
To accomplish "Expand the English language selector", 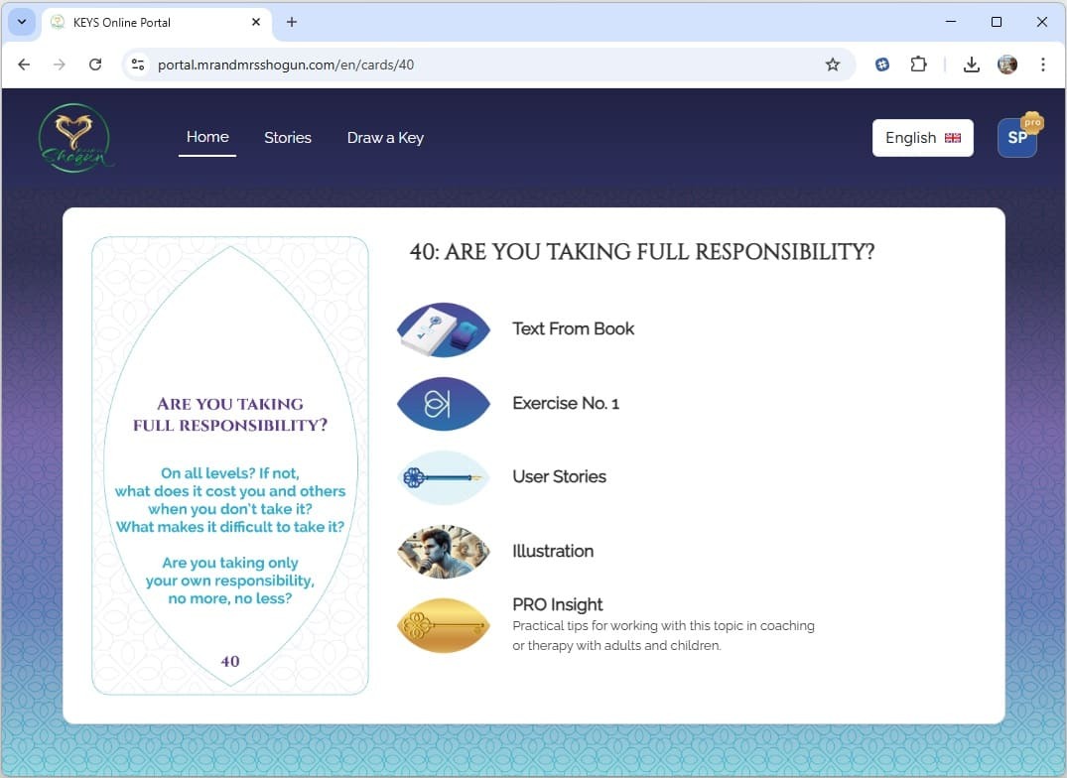I will [x=923, y=138].
